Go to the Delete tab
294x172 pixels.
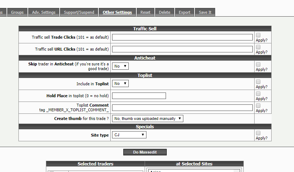coord(165,12)
